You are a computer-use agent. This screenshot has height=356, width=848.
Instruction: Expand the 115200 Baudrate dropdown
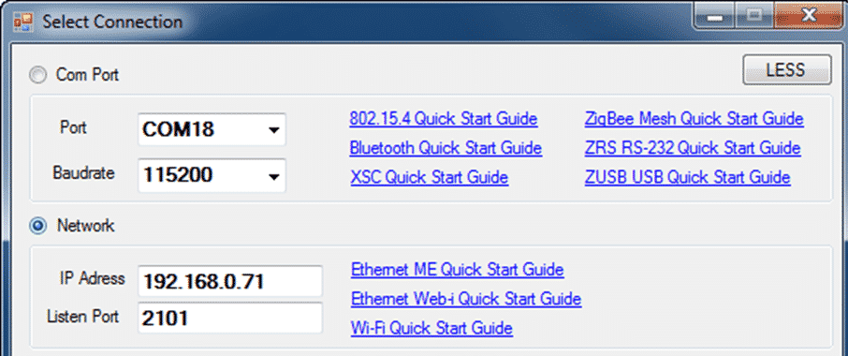point(212,175)
